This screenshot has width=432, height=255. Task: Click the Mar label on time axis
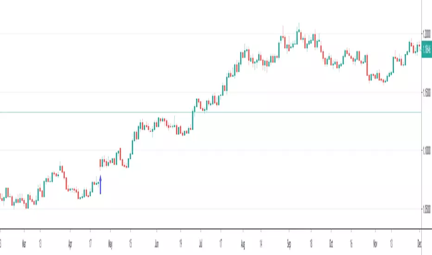pos(24,242)
